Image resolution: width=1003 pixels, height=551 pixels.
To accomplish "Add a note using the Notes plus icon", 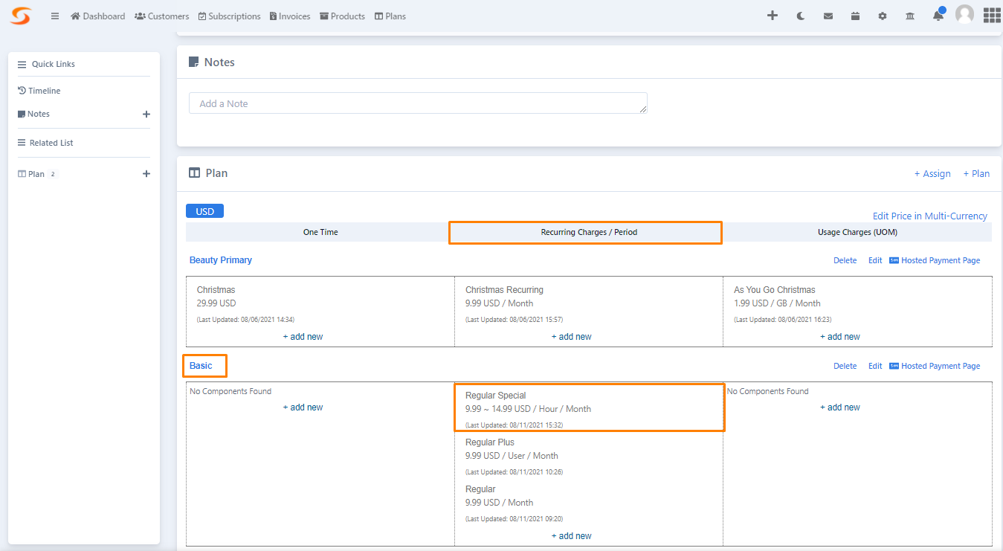I will [x=146, y=115].
